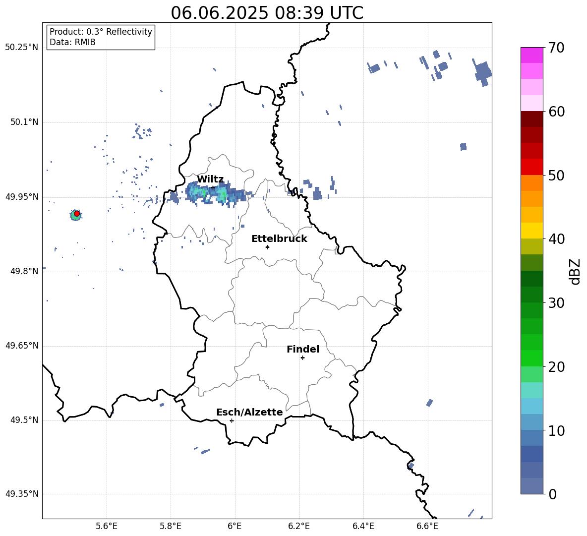
Task: Click the dBZ colorbar axis label
Action: click(575, 271)
